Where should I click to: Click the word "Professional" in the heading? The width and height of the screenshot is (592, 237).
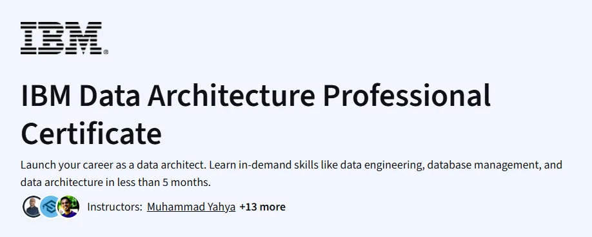tap(406, 96)
